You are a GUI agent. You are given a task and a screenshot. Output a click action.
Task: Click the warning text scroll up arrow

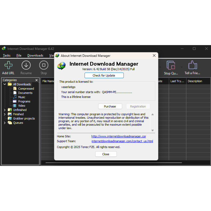coord(153,114)
